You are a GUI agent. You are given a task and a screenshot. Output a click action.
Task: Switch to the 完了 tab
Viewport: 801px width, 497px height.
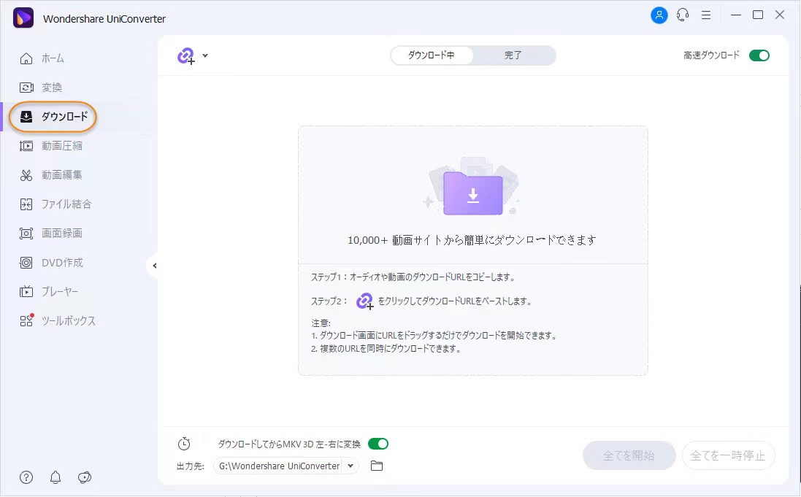tap(513, 55)
